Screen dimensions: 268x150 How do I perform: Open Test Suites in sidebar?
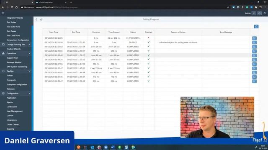point(11,22)
